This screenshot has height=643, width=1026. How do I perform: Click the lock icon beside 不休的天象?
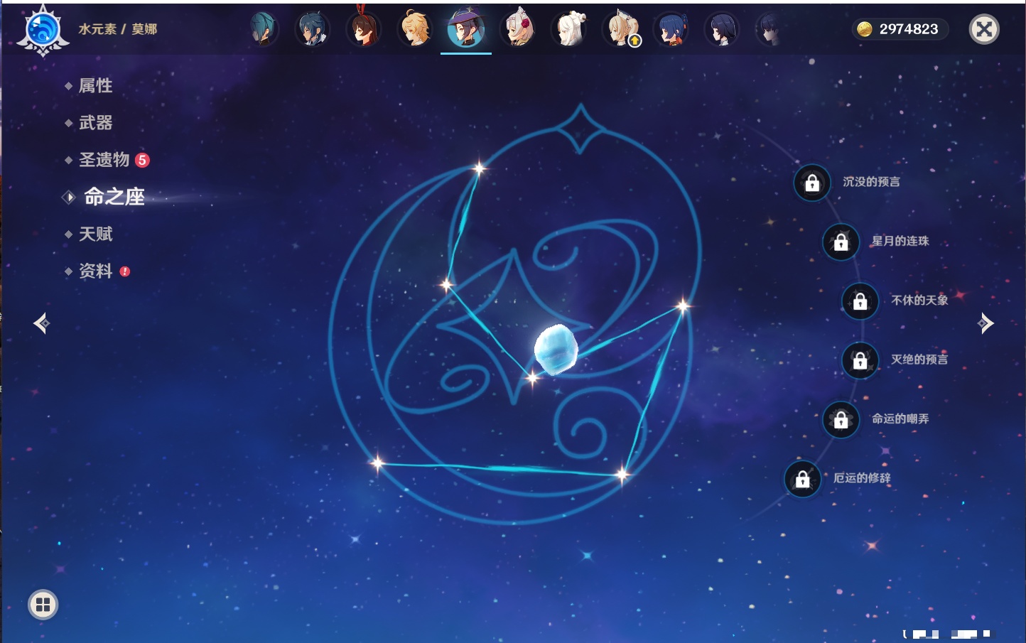(x=860, y=301)
